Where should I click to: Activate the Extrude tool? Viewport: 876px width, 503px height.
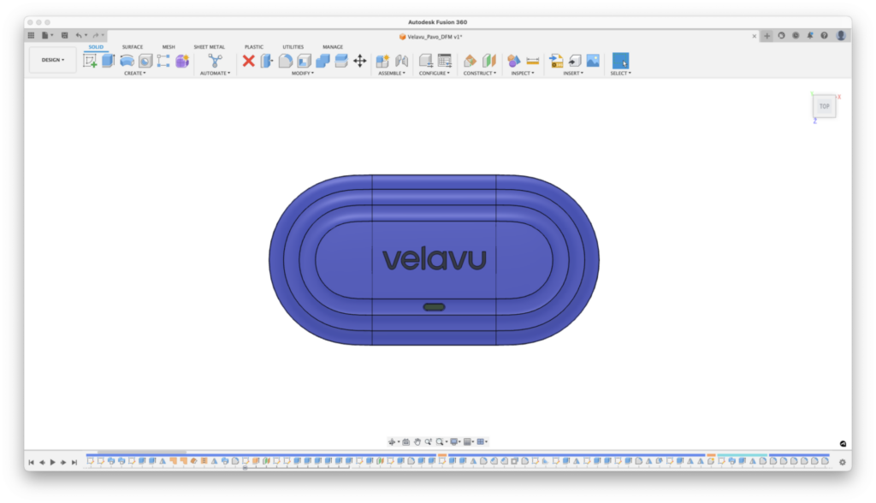(x=106, y=60)
